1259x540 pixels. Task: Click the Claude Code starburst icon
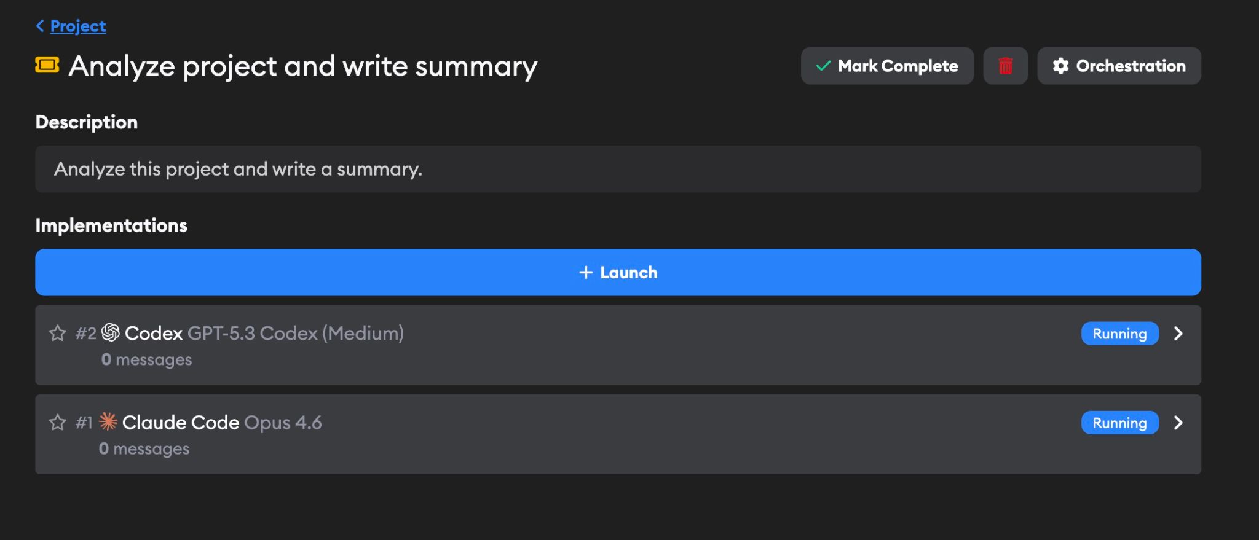[108, 421]
